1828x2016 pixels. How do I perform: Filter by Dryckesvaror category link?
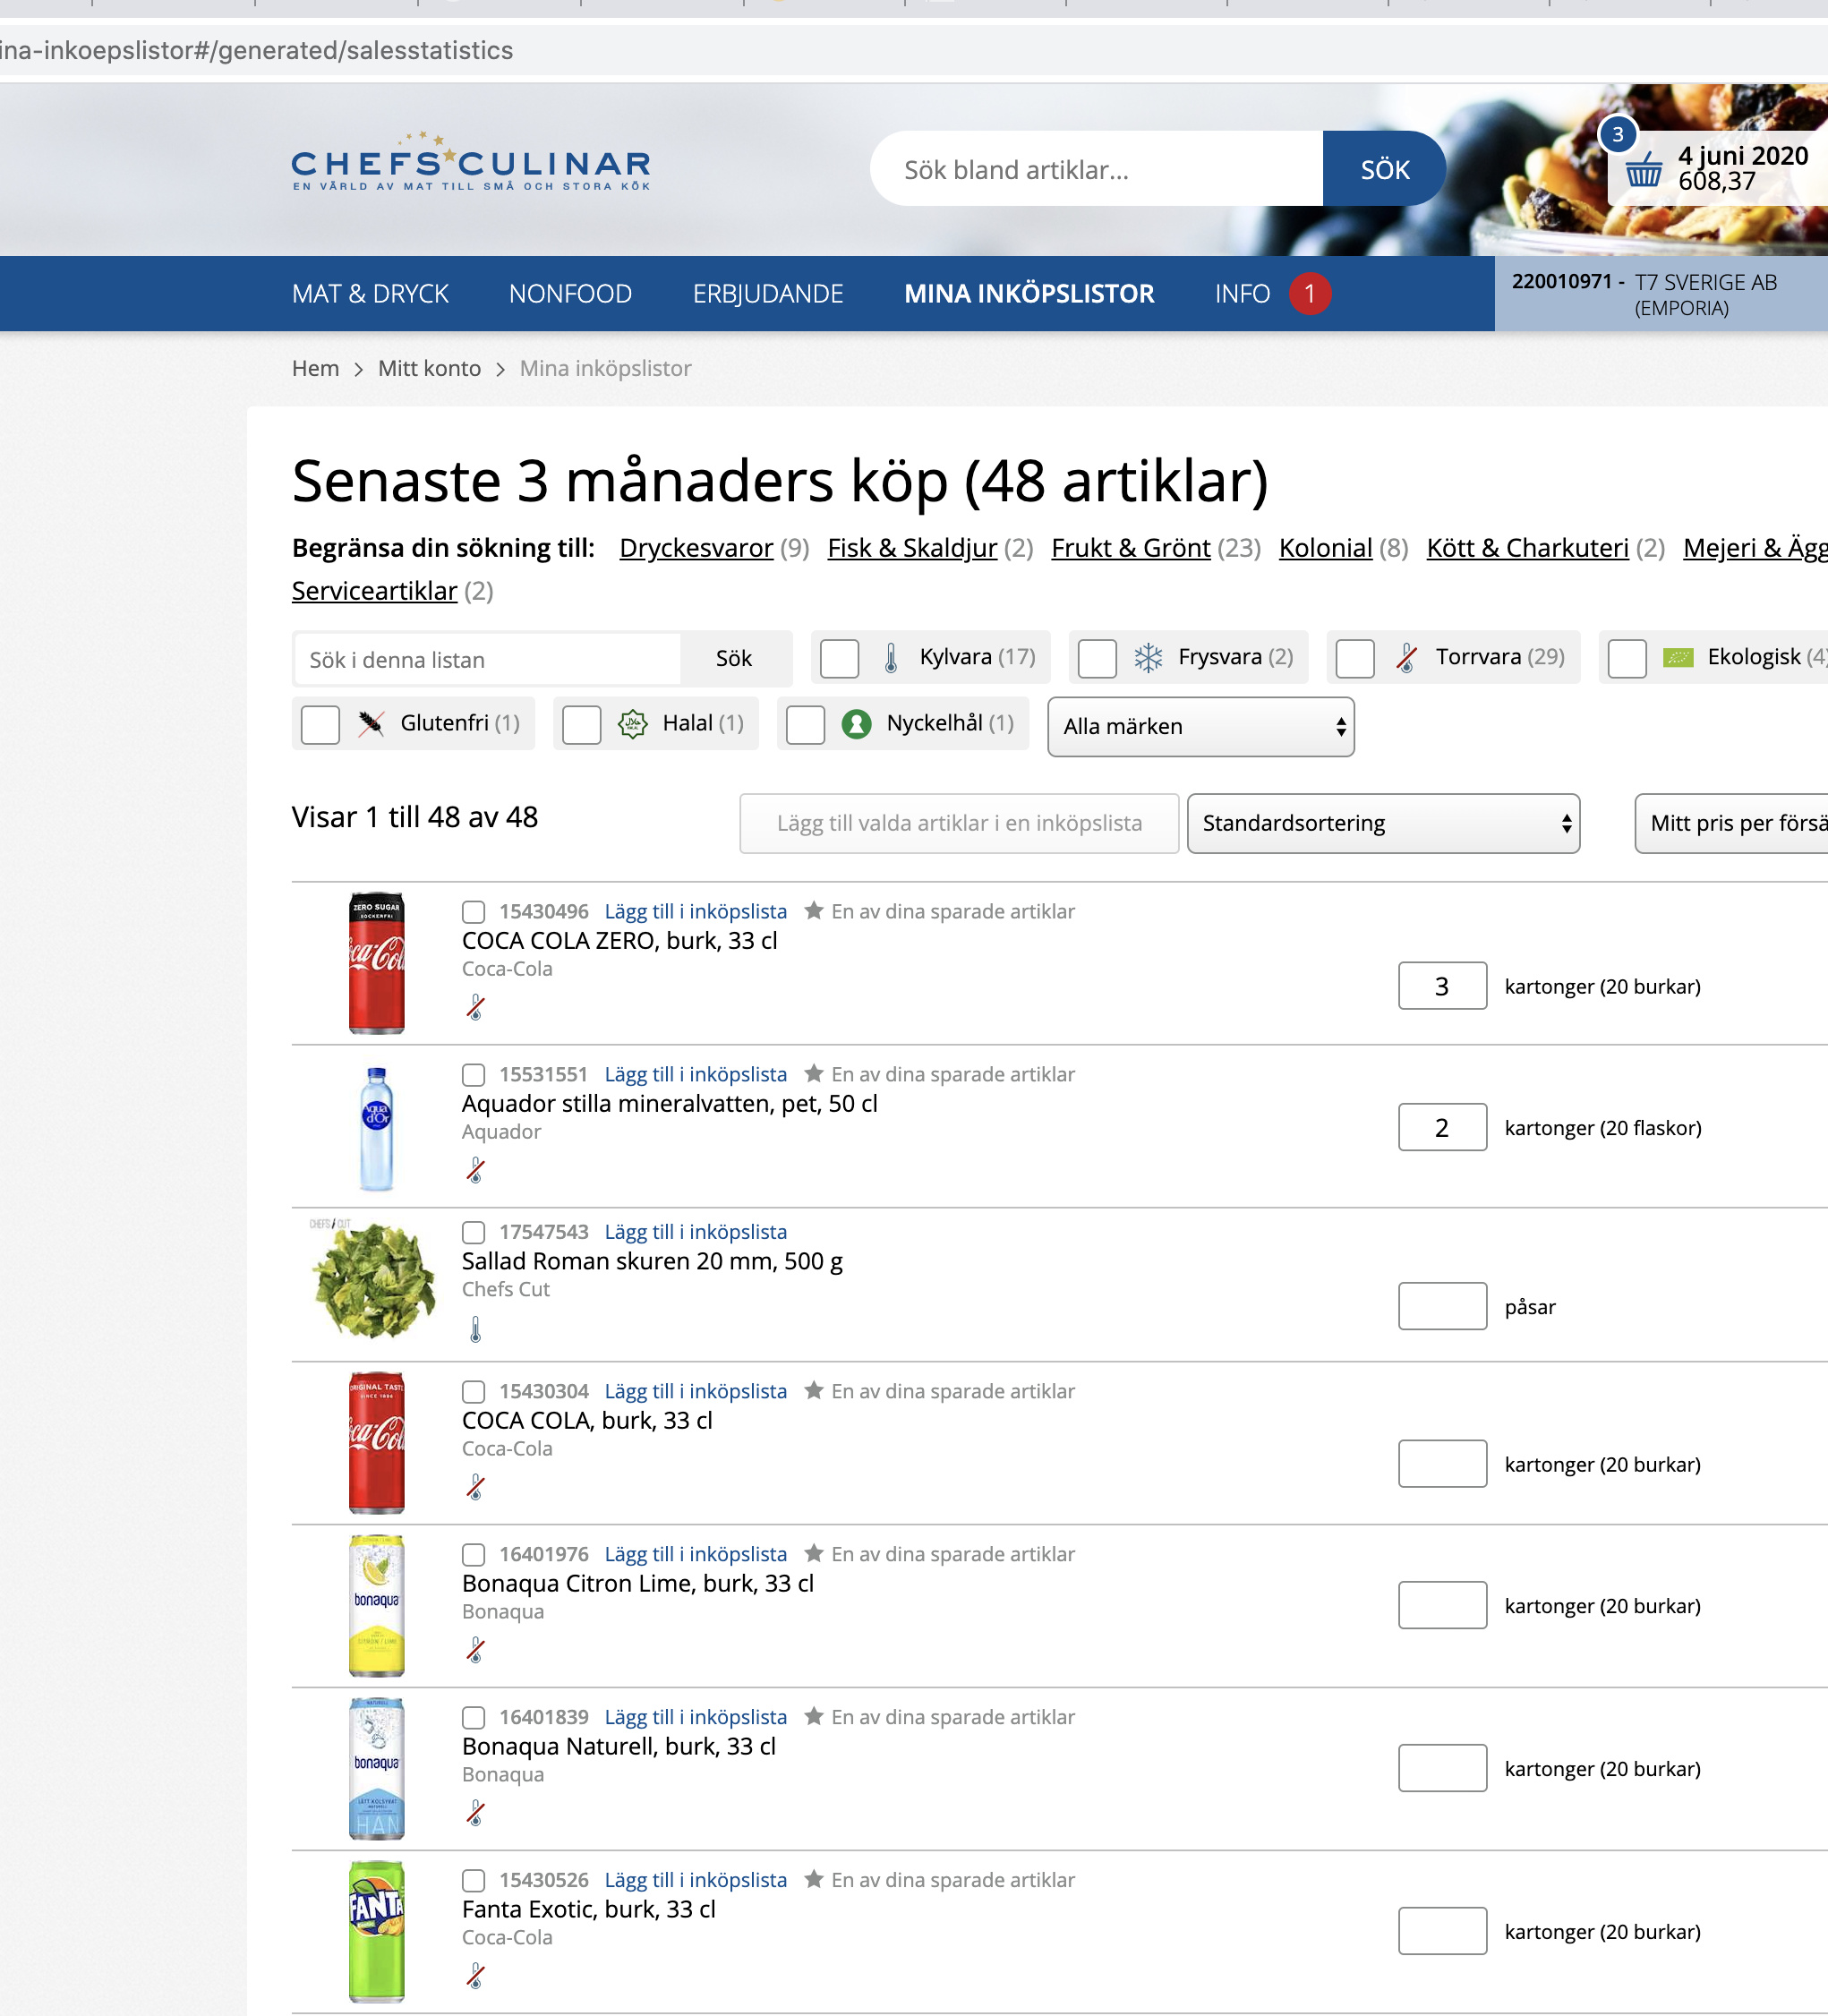point(696,548)
